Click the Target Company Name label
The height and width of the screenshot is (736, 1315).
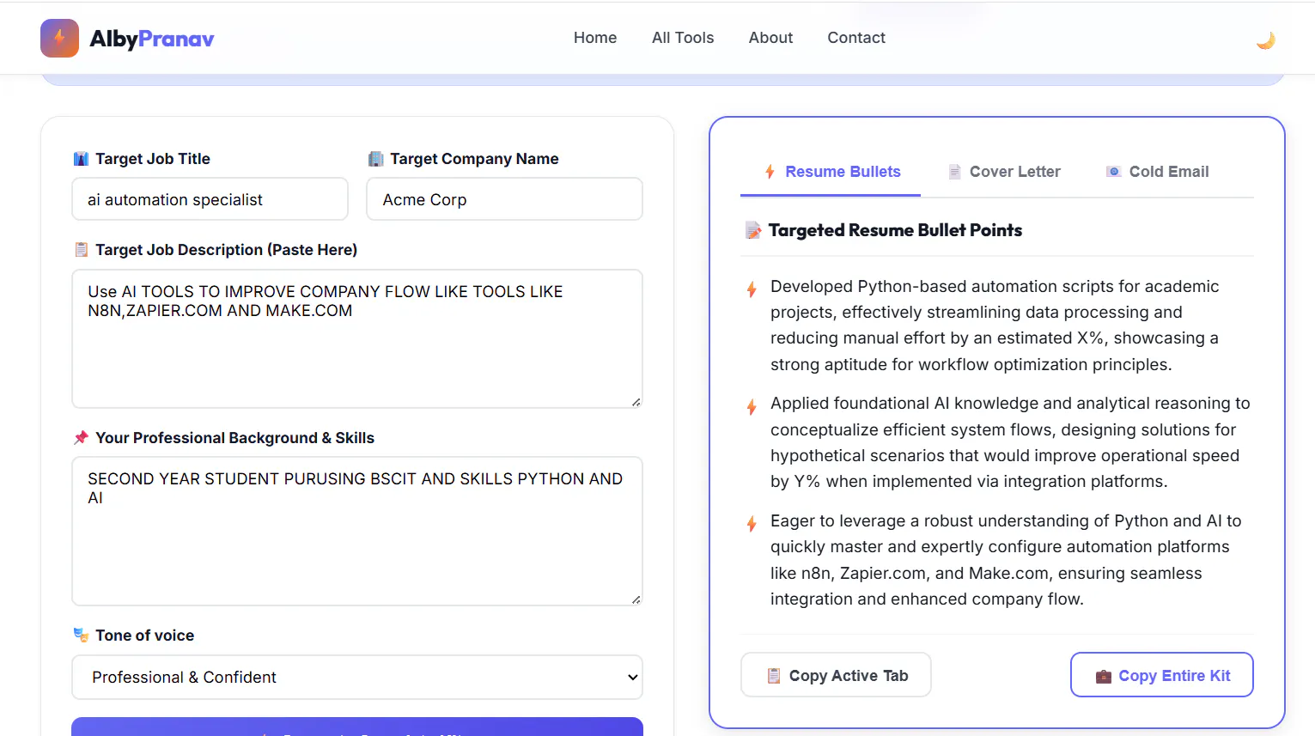click(x=474, y=159)
